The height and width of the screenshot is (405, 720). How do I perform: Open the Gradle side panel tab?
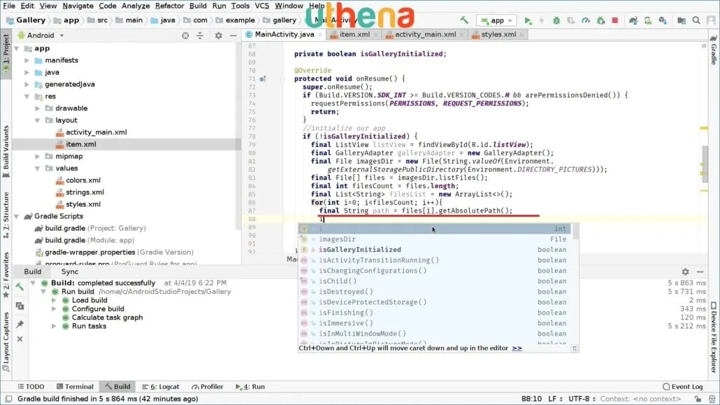(x=714, y=50)
